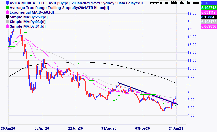Click the gray Simple MA 93 legend swatch
This screenshot has height=132, width=217.
tap(7, 22)
